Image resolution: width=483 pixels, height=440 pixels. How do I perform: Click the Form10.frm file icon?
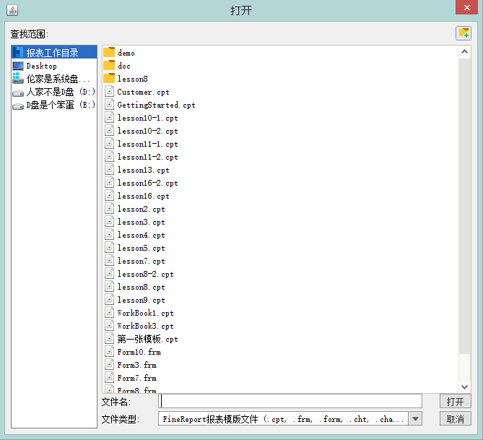coord(109,352)
